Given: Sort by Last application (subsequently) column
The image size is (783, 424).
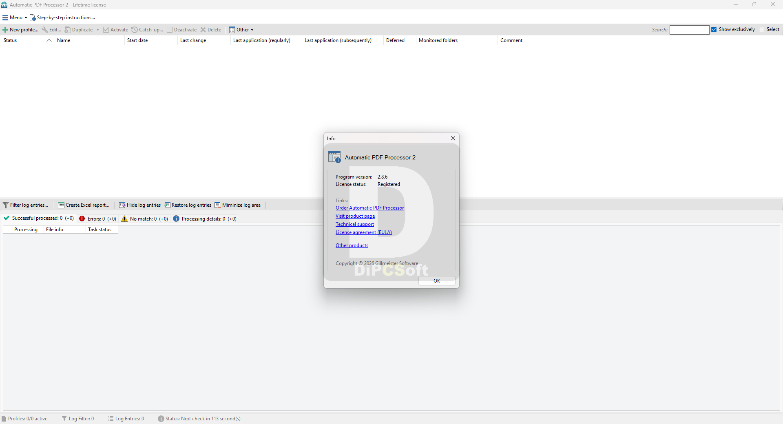Looking at the screenshot, I should coord(343,40).
